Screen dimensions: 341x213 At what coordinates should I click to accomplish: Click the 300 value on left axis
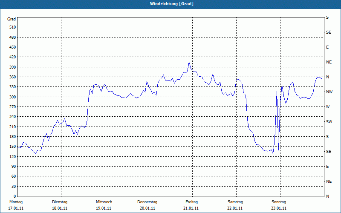tap(13, 97)
